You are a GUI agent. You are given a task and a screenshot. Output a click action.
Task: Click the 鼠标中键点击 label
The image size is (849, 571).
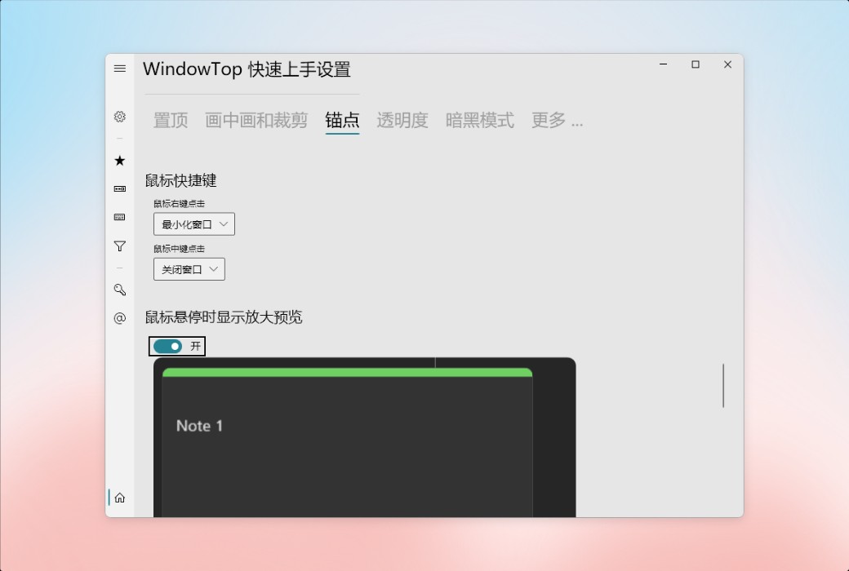[x=179, y=249]
